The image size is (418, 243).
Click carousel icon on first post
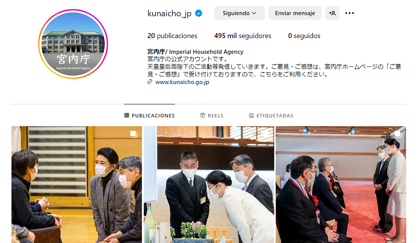coord(134,134)
